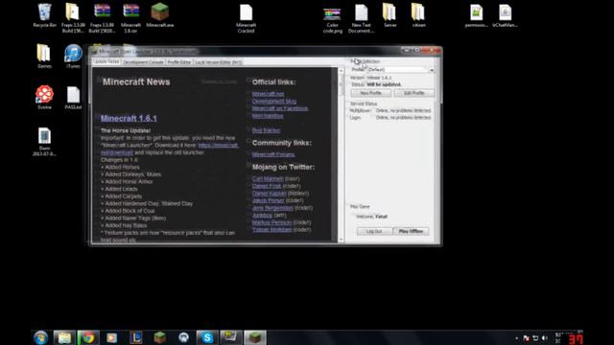
Task: Click the Play Offline button
Action: [x=411, y=231]
